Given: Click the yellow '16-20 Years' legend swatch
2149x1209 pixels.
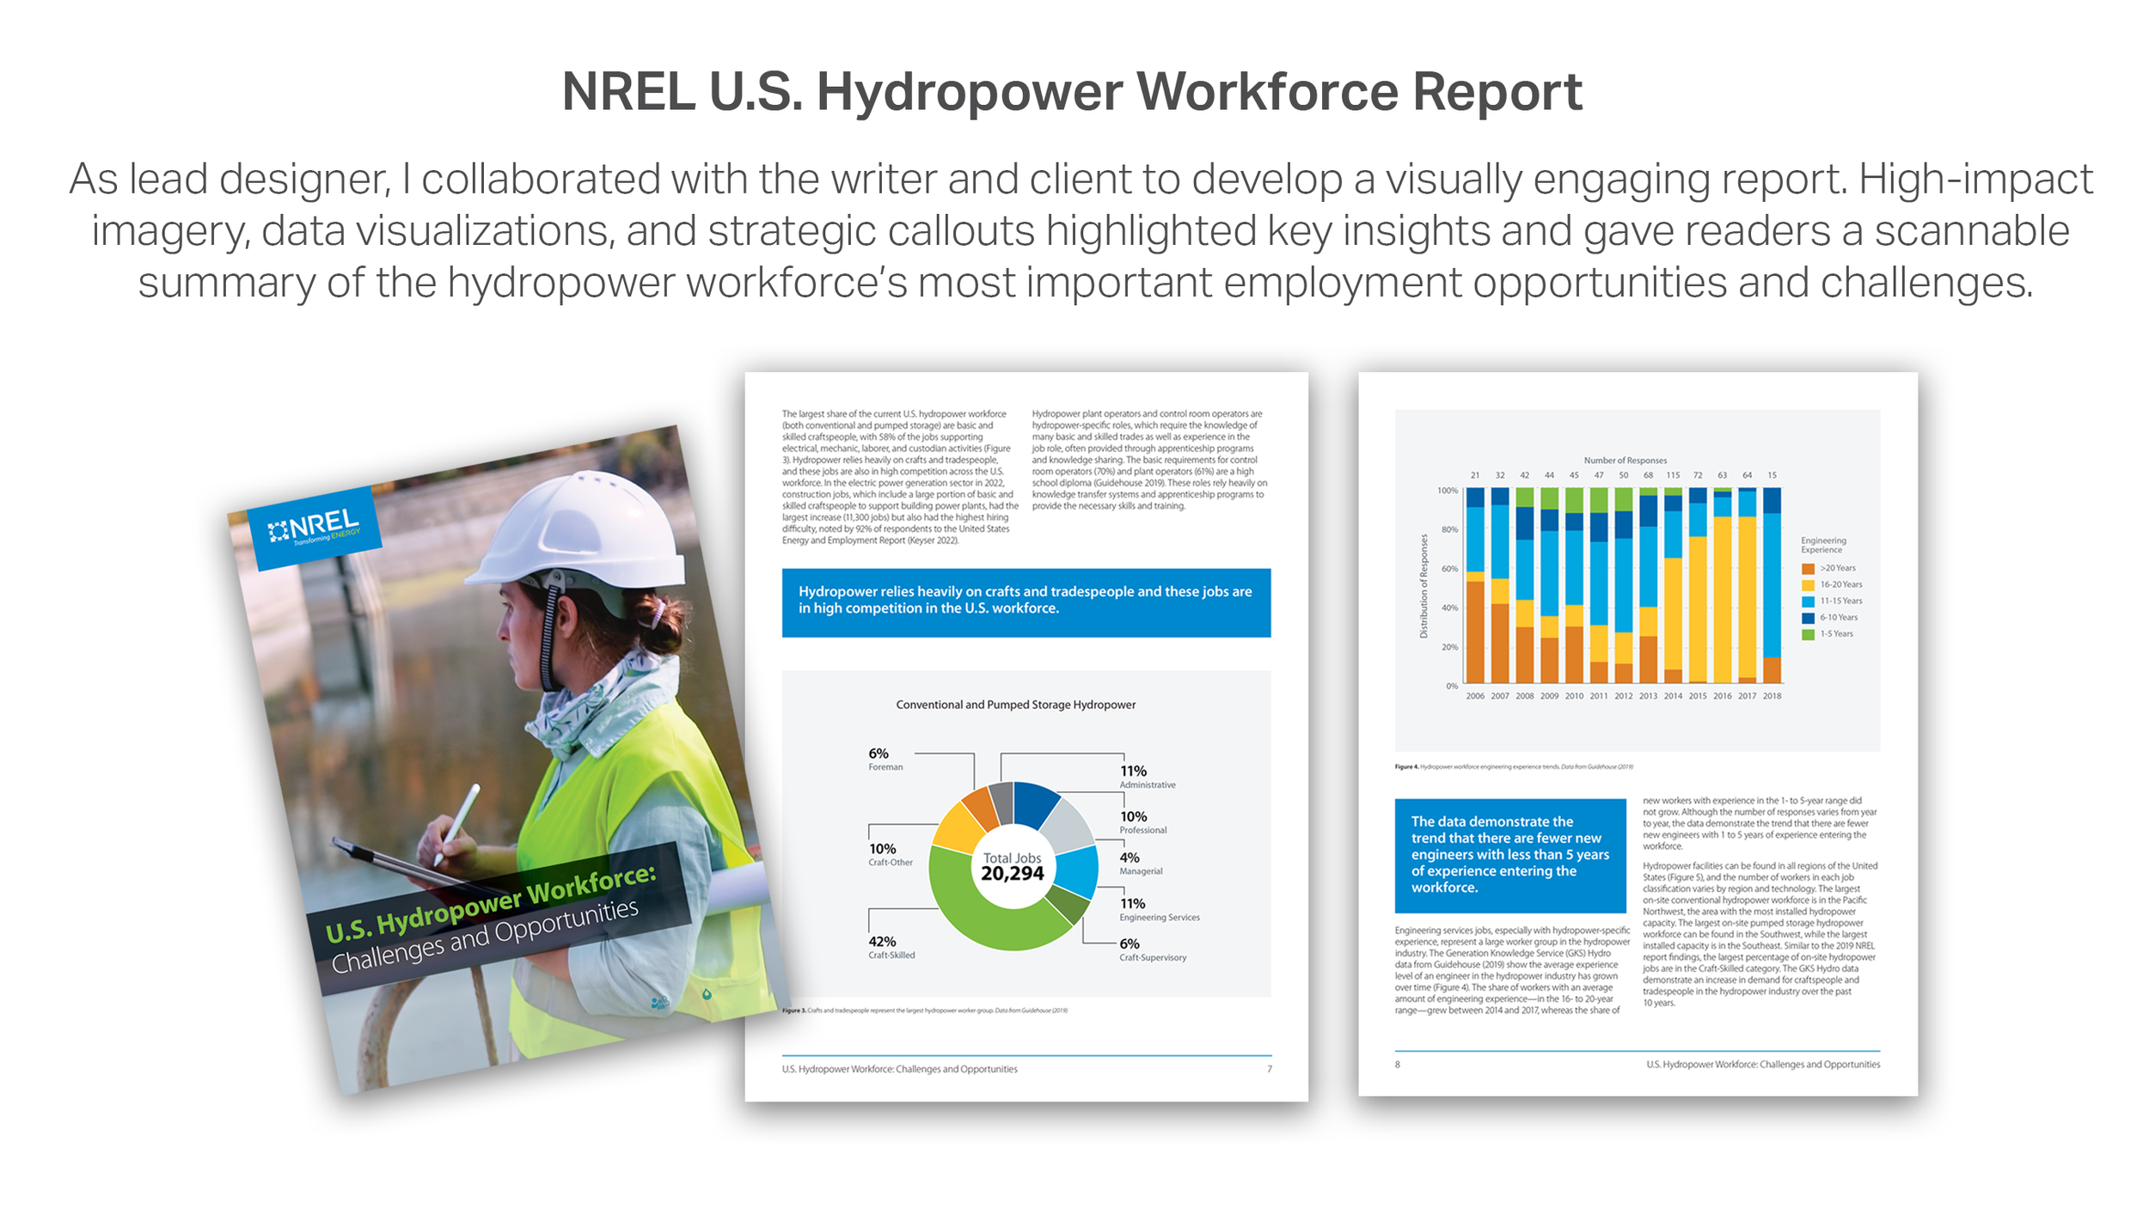Looking at the screenshot, I should [x=1808, y=585].
